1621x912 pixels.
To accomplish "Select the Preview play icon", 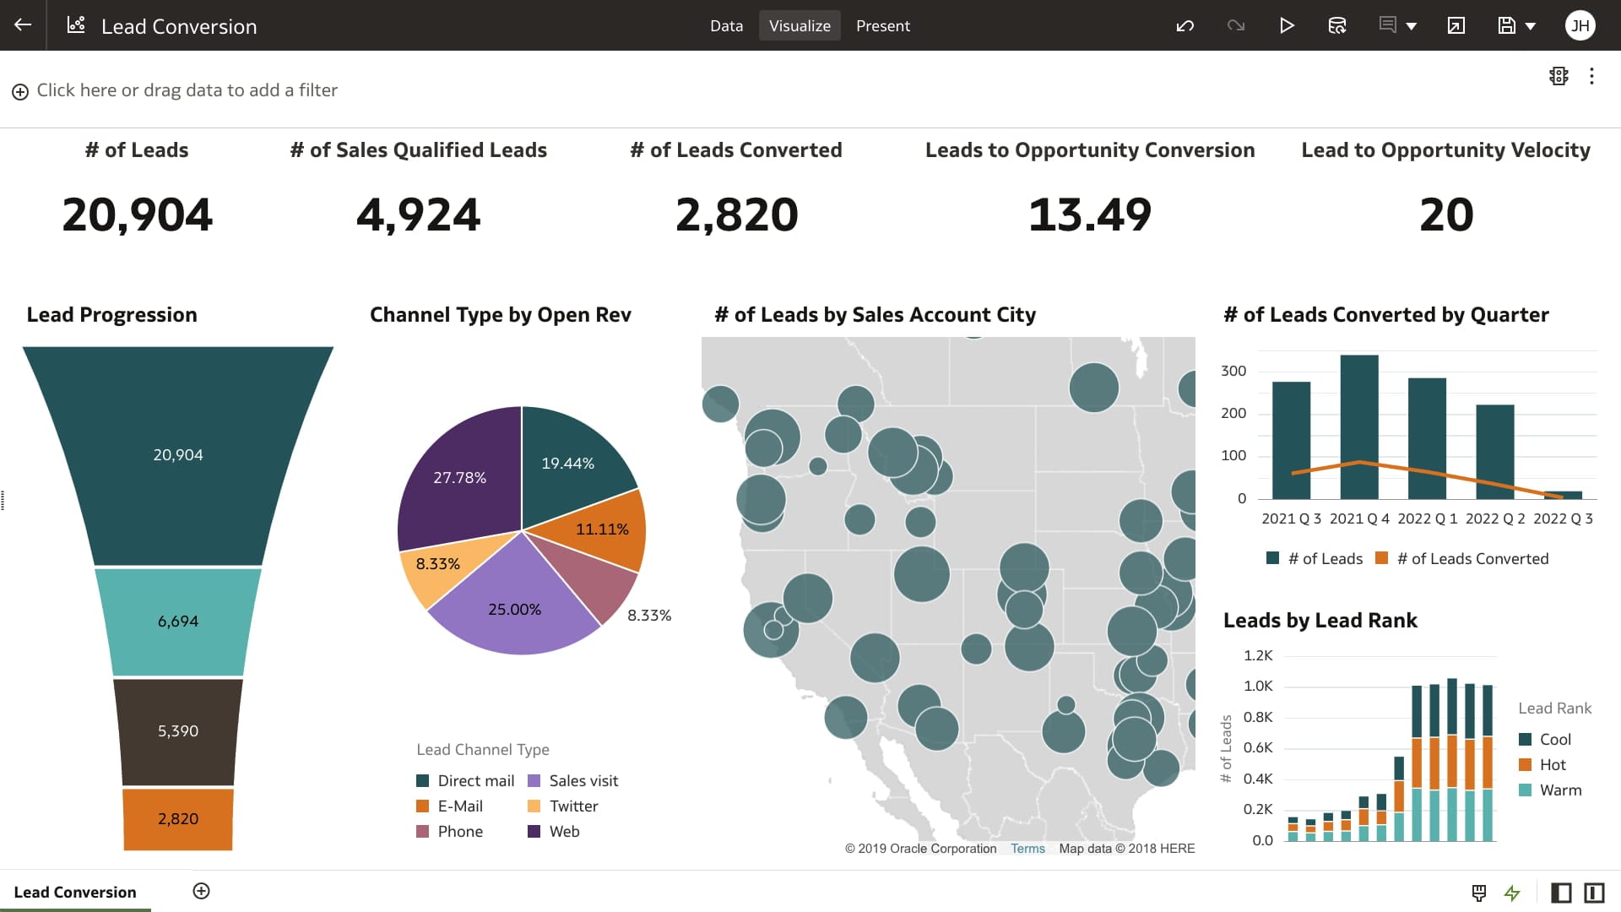I will (1287, 25).
